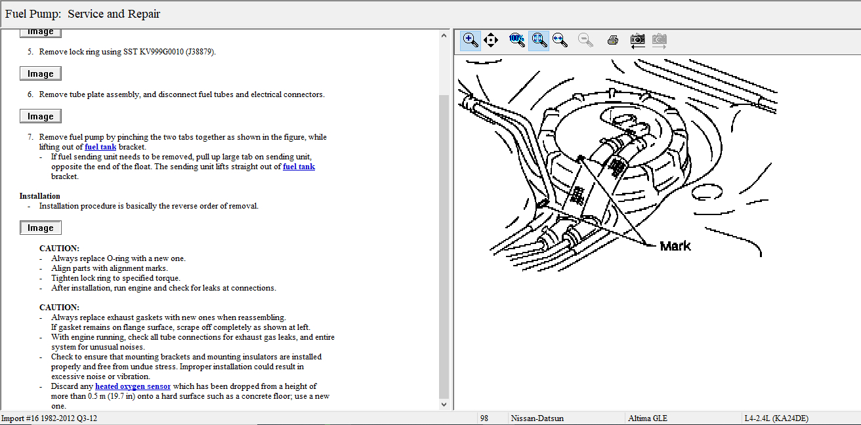861x425 pixels.
Task: Select the zoom in magnifier tool
Action: pos(471,40)
